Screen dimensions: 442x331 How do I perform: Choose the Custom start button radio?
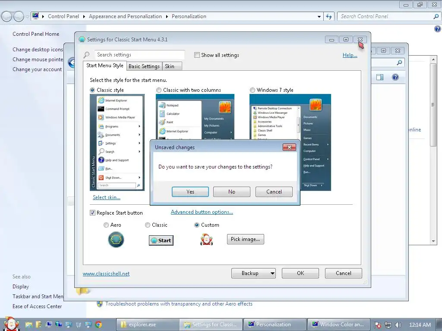197,225
